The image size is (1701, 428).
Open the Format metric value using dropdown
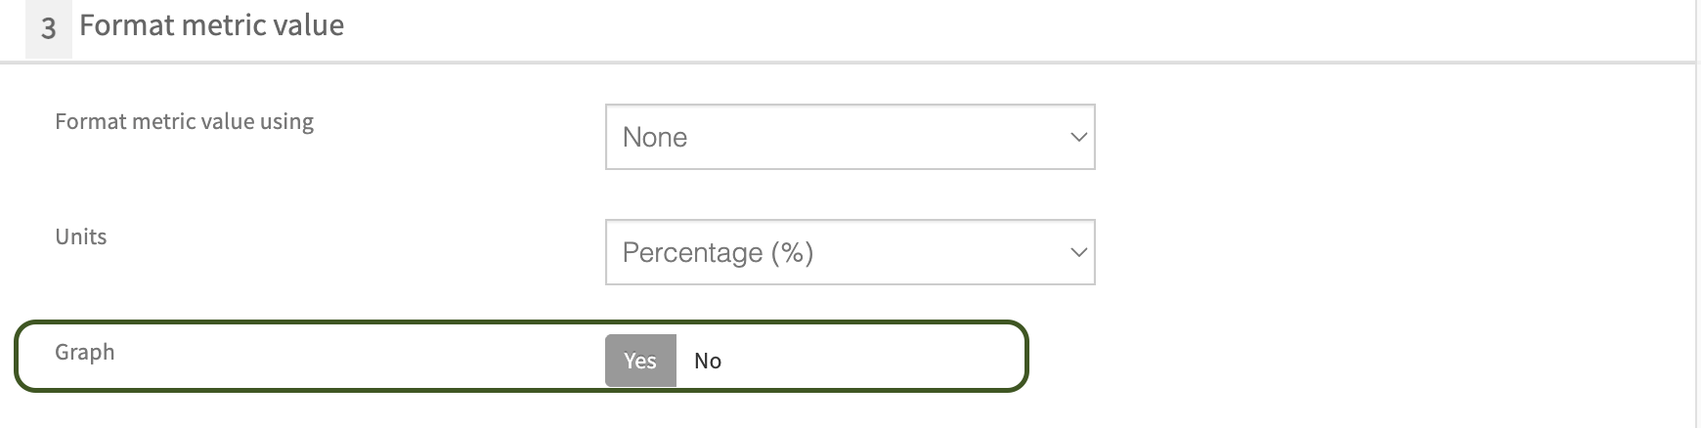point(850,137)
